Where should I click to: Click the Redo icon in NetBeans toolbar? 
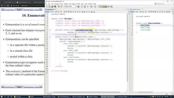click(x=61, y=7)
